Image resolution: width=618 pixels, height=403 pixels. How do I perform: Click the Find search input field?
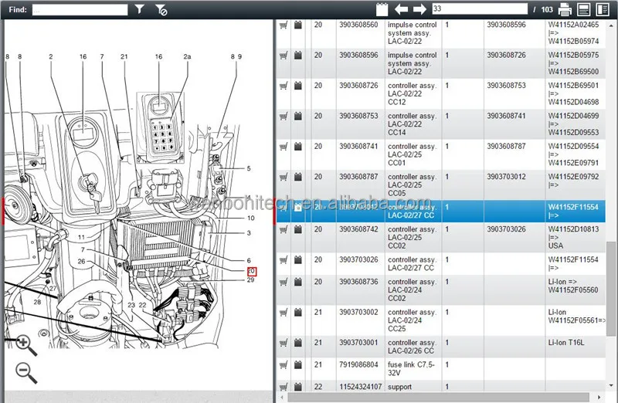[x=80, y=9]
